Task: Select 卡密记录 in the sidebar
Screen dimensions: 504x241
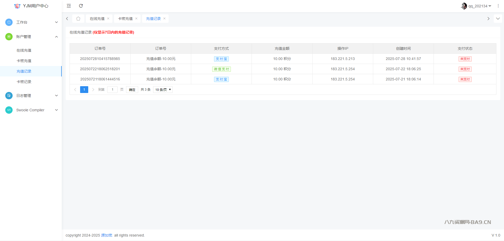Action: pyautogui.click(x=24, y=82)
